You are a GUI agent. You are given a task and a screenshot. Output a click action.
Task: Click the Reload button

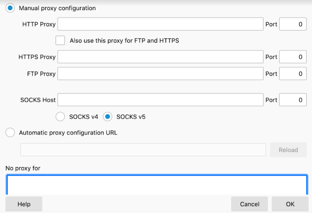coord(288,150)
